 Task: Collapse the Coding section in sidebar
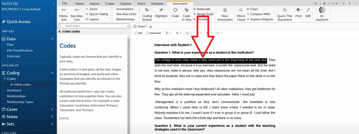coord(53,73)
